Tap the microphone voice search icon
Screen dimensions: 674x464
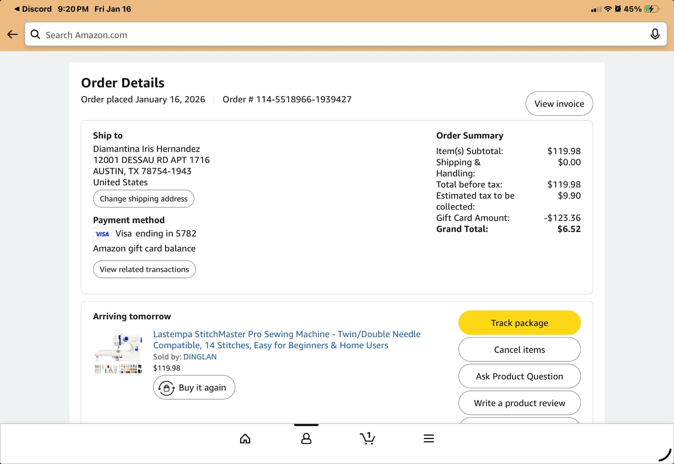point(655,34)
